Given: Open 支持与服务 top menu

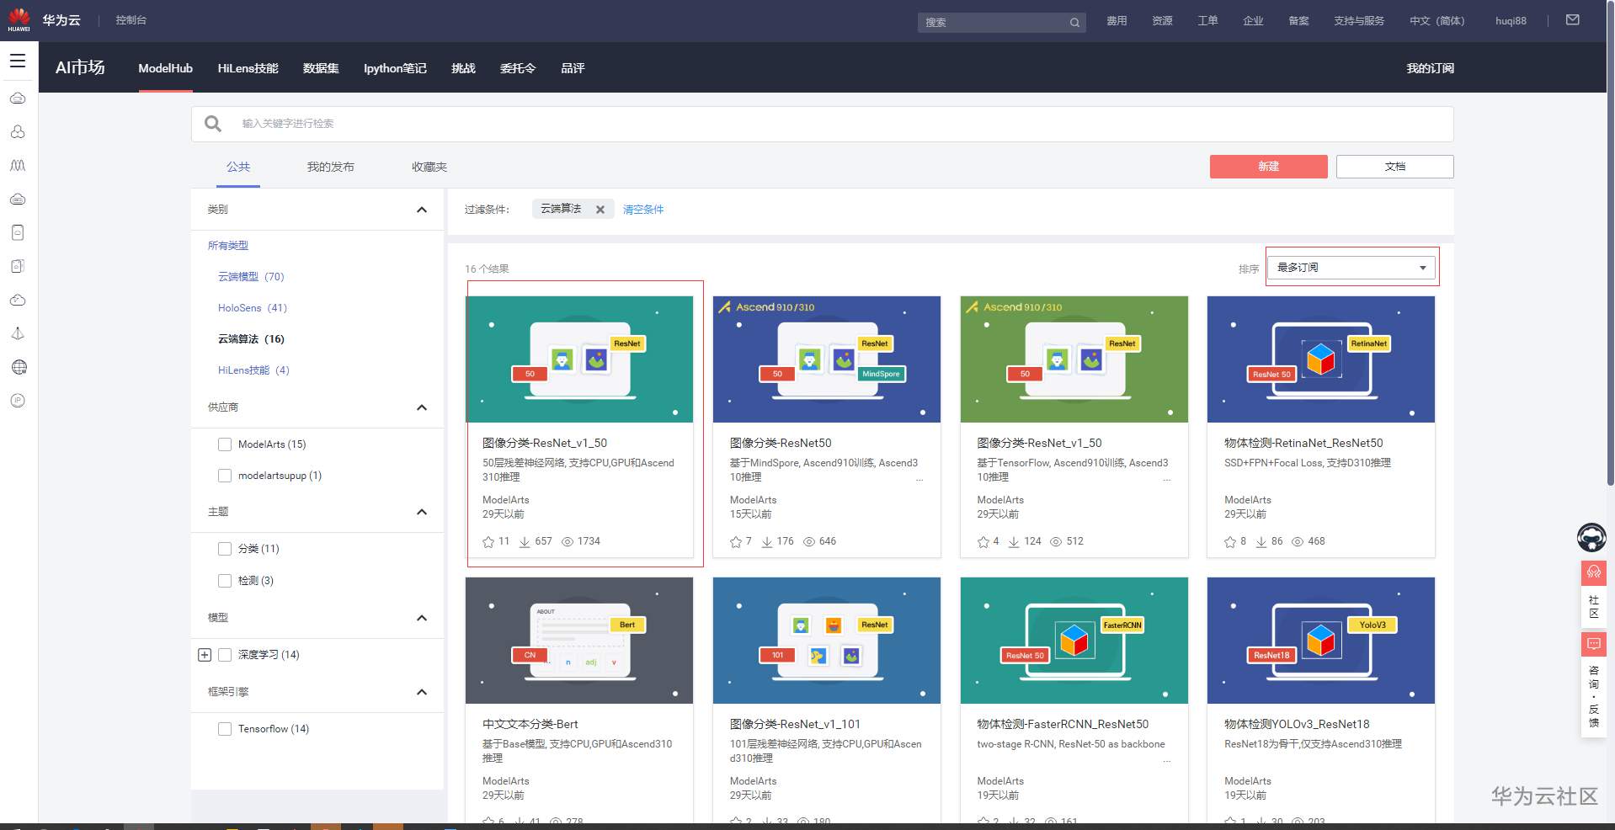Looking at the screenshot, I should click(x=1359, y=21).
